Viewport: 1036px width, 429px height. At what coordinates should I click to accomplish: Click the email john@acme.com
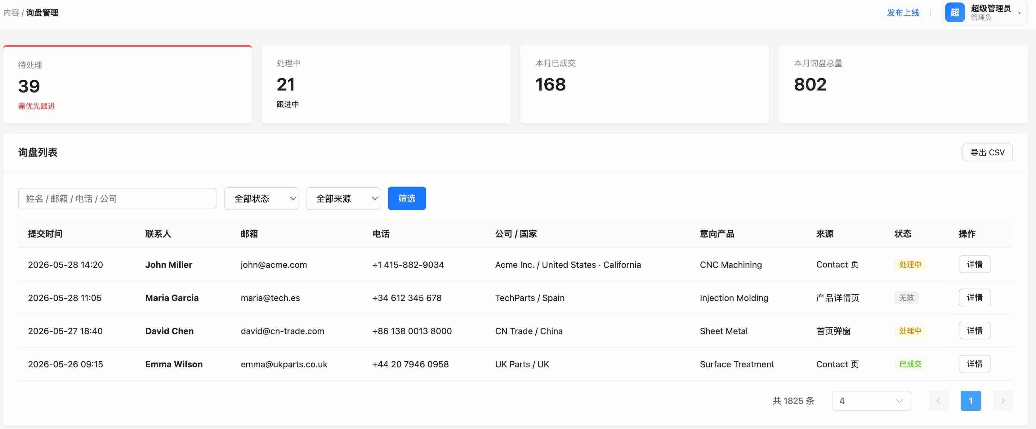point(274,265)
